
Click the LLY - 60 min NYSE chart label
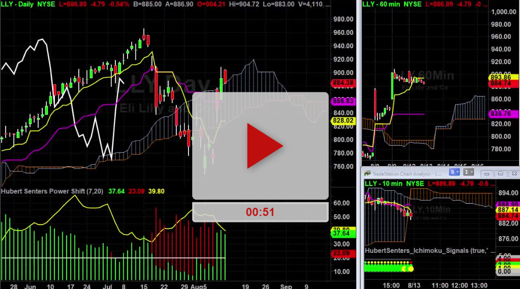[x=392, y=4]
